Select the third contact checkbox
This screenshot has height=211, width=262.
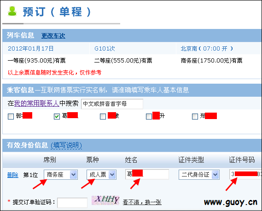coord(103,116)
